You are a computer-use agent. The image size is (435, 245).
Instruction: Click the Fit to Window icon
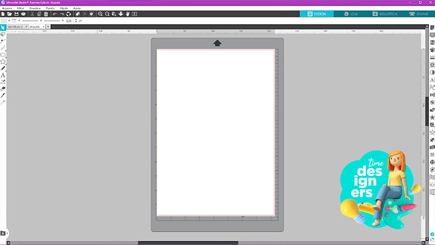click(x=134, y=14)
